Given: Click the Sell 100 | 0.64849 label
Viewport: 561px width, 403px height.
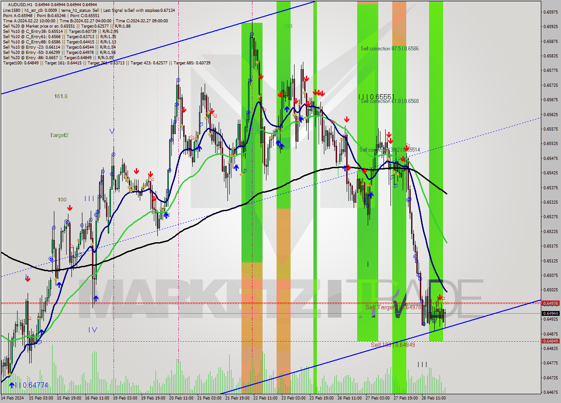Looking at the screenshot, I should [x=393, y=345].
